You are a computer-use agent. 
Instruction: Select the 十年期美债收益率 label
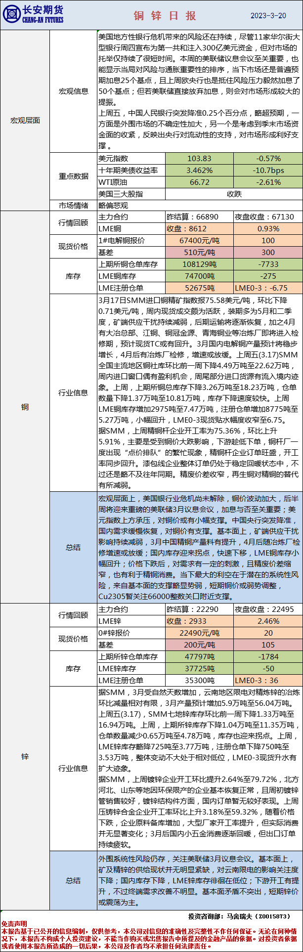click(131, 170)
